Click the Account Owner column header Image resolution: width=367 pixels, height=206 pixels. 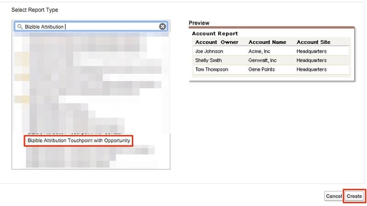(217, 42)
